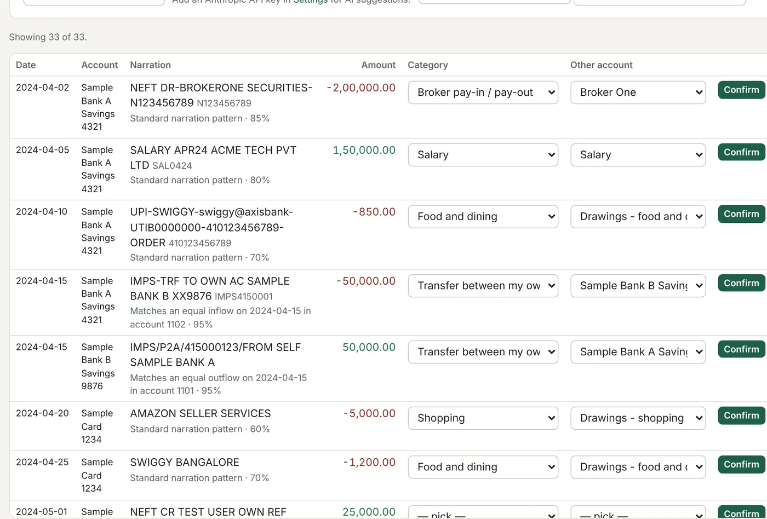This screenshot has width=767, height=519.
Task: Open the Sample Bank A Savings account dropdown
Action: point(638,352)
